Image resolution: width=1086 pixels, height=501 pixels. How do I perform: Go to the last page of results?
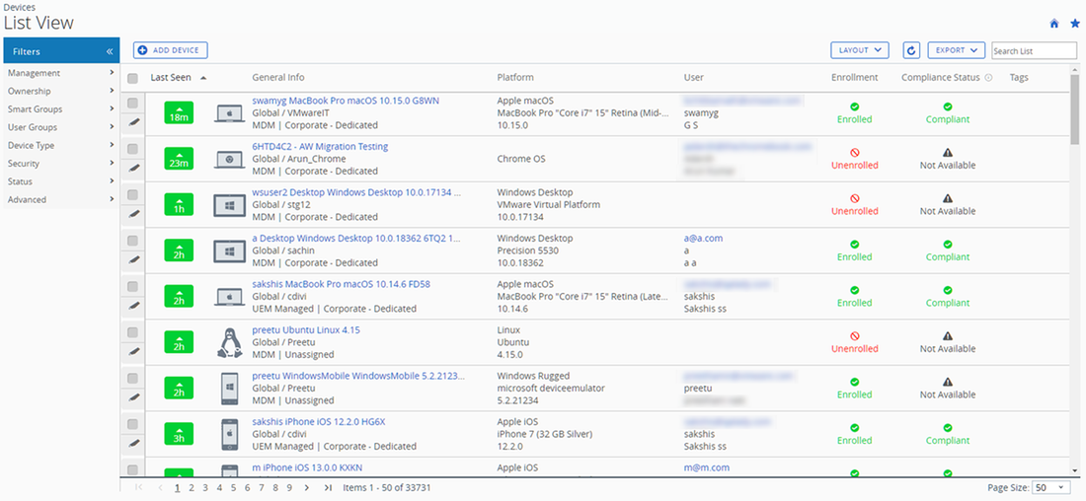pyautogui.click(x=328, y=487)
